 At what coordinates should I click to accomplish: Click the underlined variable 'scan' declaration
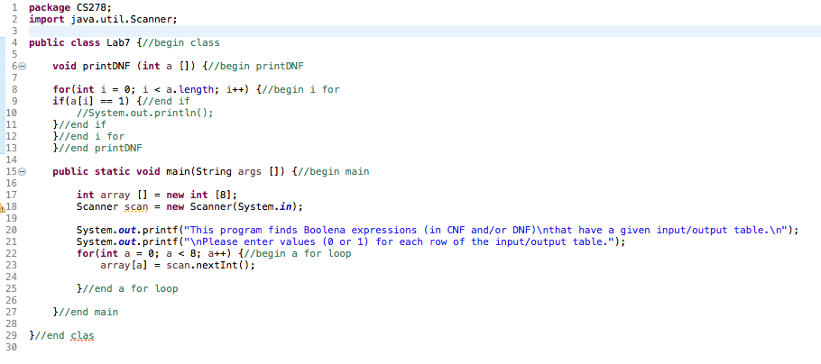point(135,206)
